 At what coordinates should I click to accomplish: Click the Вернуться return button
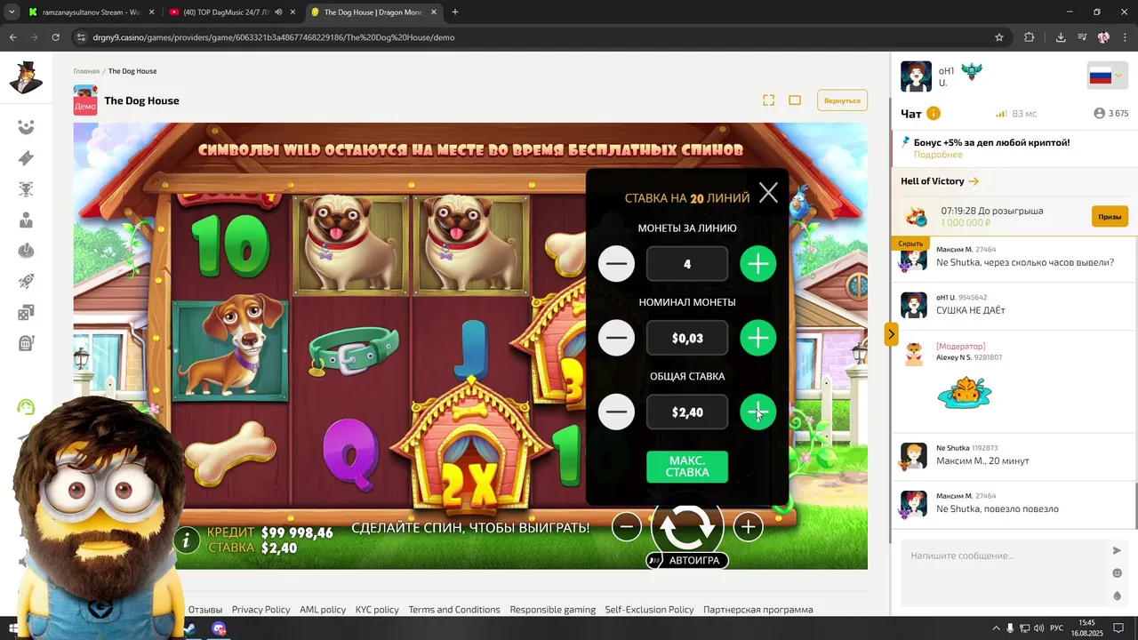pos(842,100)
